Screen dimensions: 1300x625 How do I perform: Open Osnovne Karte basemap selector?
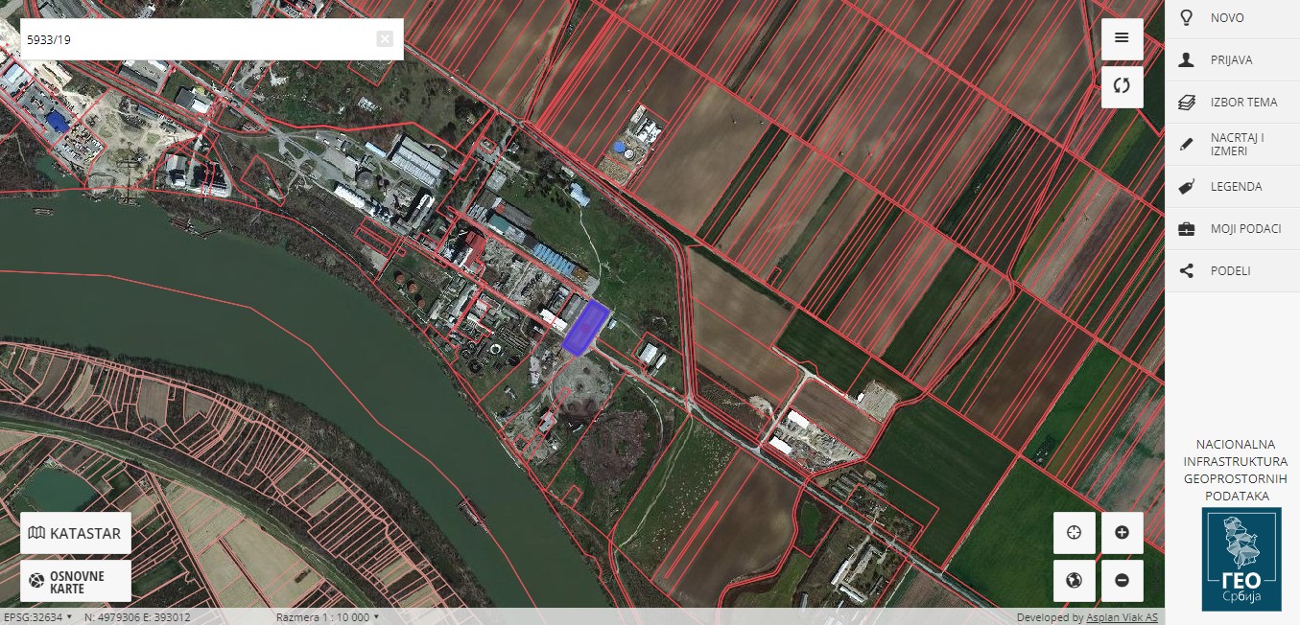[76, 582]
